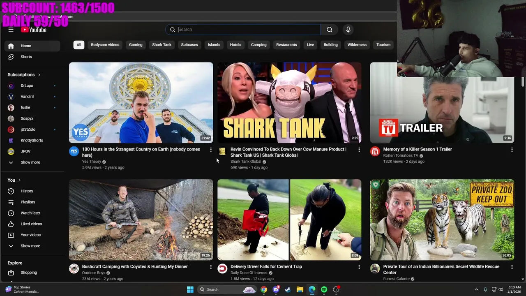Viewport: 526px width, 296px height.
Task: Open Memory of a Killer trailer title
Action: click(x=418, y=149)
